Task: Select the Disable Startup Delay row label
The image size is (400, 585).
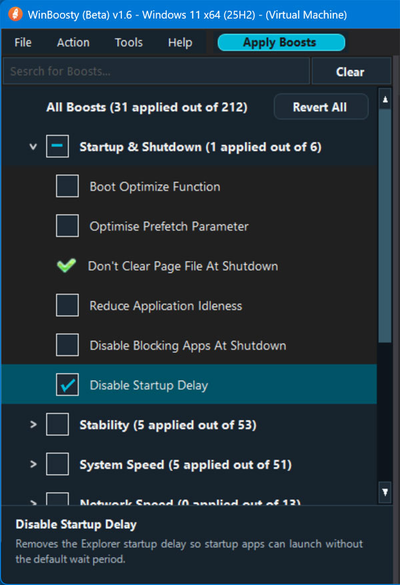Action: 149,385
